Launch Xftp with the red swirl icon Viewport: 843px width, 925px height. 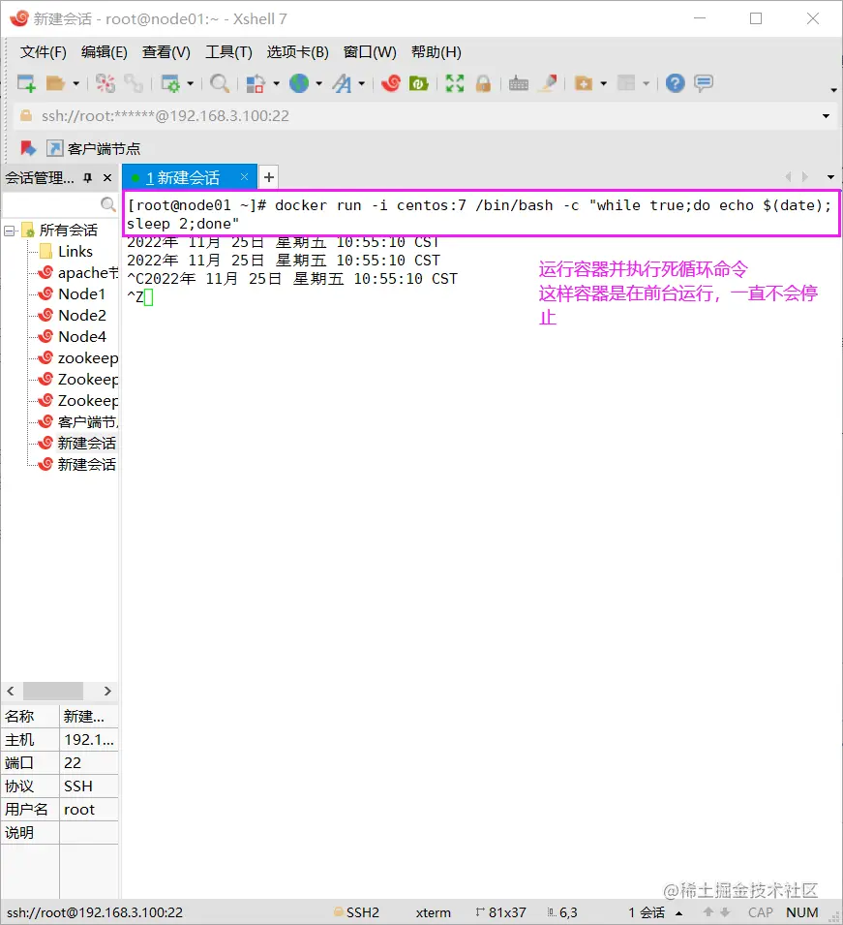(391, 83)
